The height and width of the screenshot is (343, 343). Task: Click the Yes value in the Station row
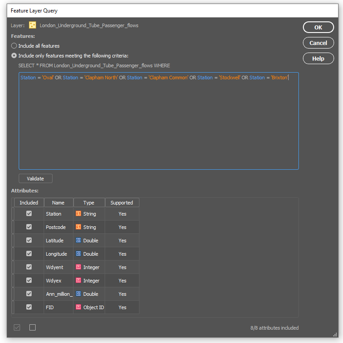[122, 214]
